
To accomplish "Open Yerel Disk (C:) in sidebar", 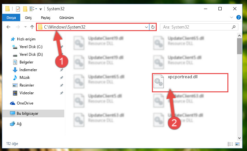I will pyautogui.click(x=31, y=47).
